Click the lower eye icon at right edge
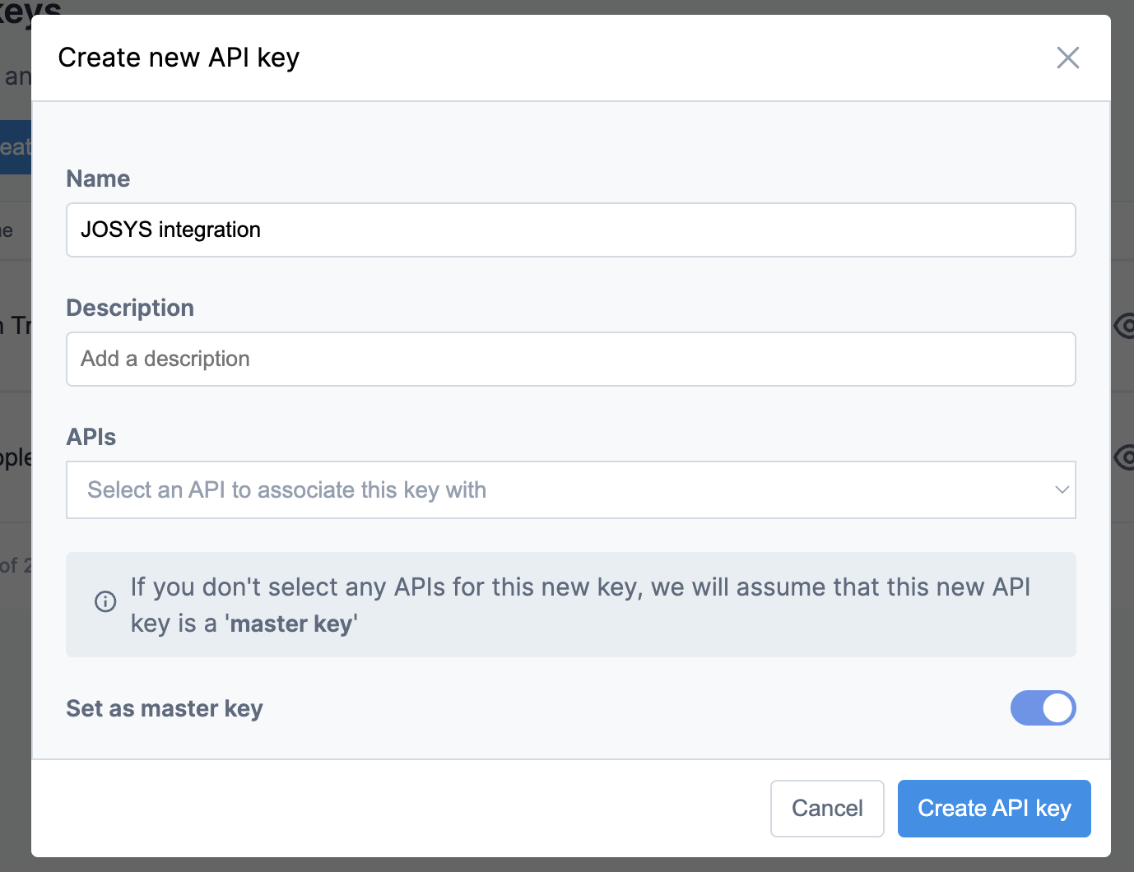Screen dimensions: 1134x872 click(x=1124, y=457)
